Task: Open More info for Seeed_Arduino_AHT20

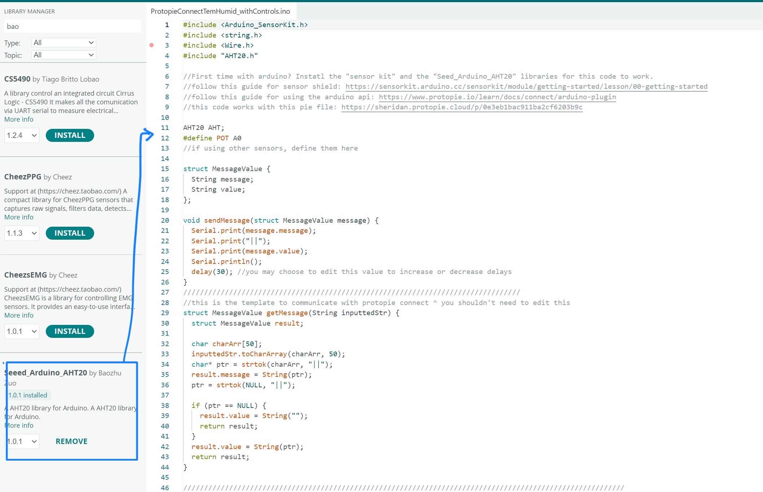Action: (x=18, y=425)
